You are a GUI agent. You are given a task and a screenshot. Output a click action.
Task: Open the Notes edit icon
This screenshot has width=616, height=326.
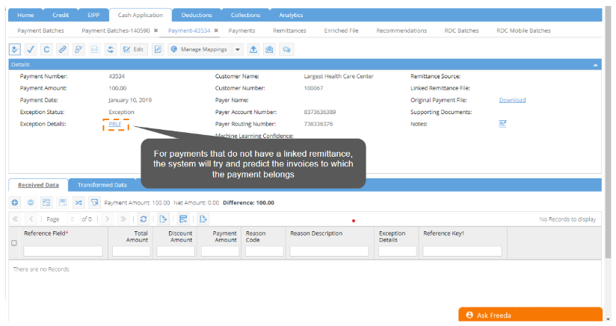[x=502, y=124]
